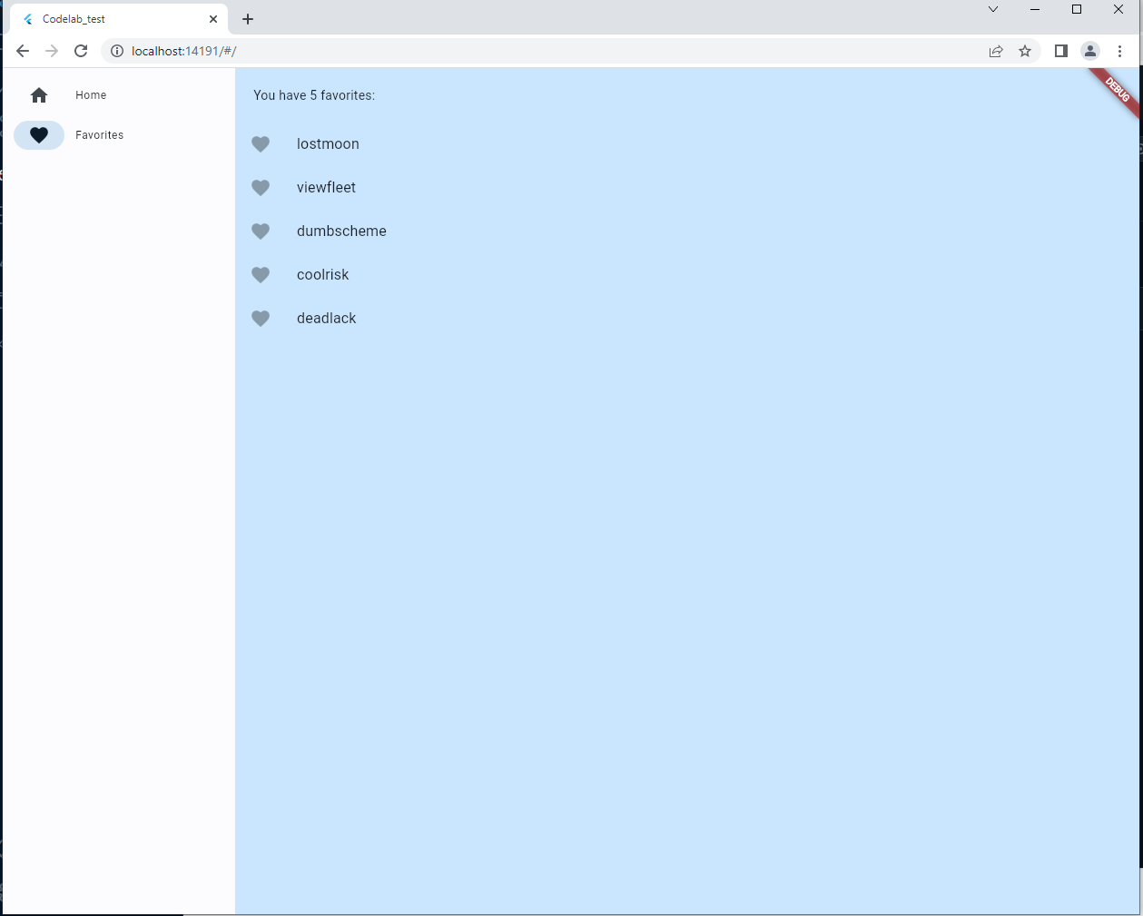Click the profile avatar icon

[1089, 51]
